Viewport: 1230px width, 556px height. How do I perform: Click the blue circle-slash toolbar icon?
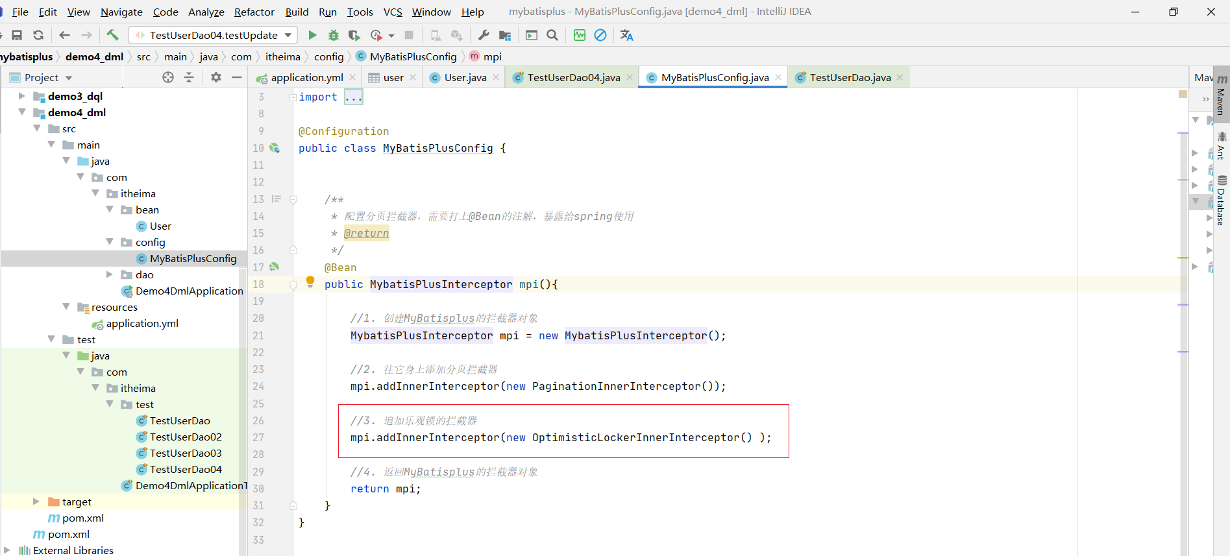[600, 35]
